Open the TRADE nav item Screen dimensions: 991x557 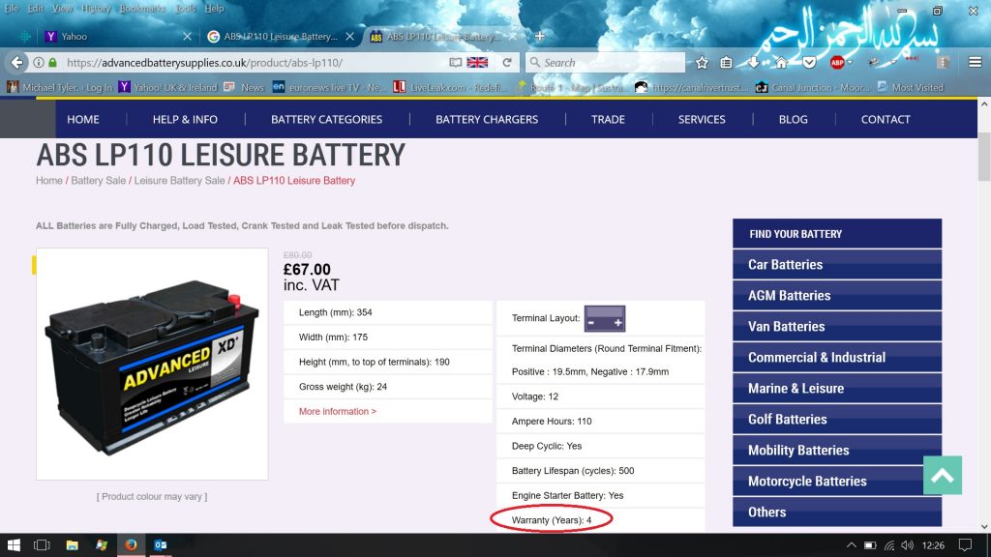click(x=608, y=119)
